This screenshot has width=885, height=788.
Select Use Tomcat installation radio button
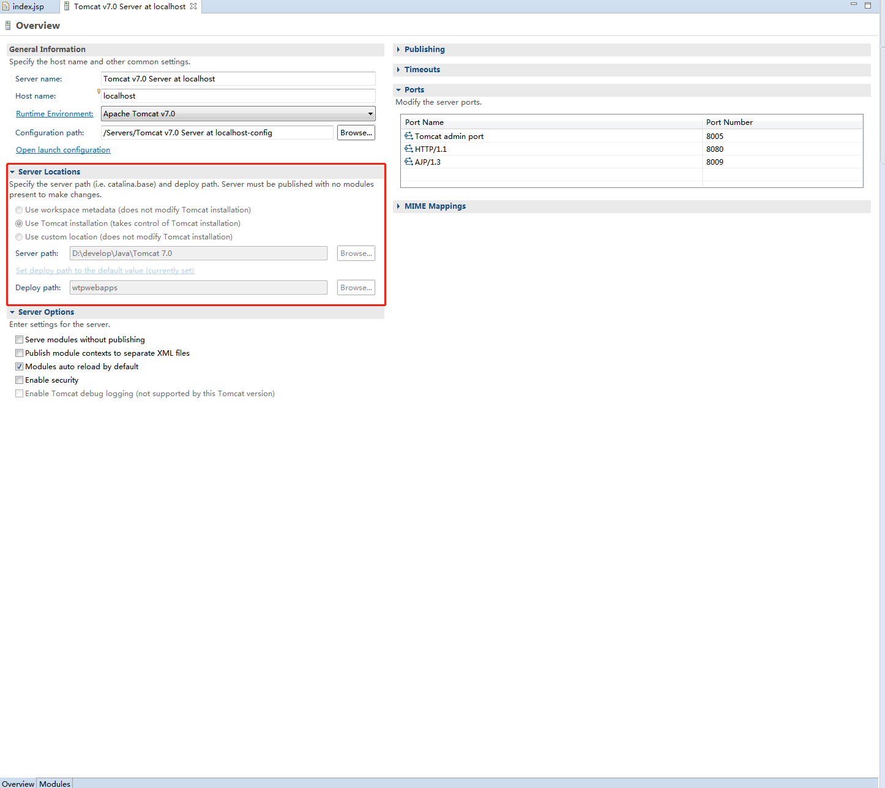click(19, 223)
